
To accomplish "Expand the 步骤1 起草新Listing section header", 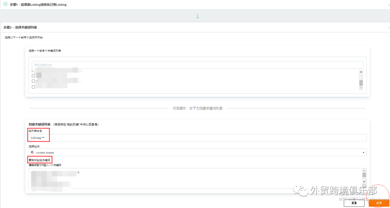I will click(195, 4).
